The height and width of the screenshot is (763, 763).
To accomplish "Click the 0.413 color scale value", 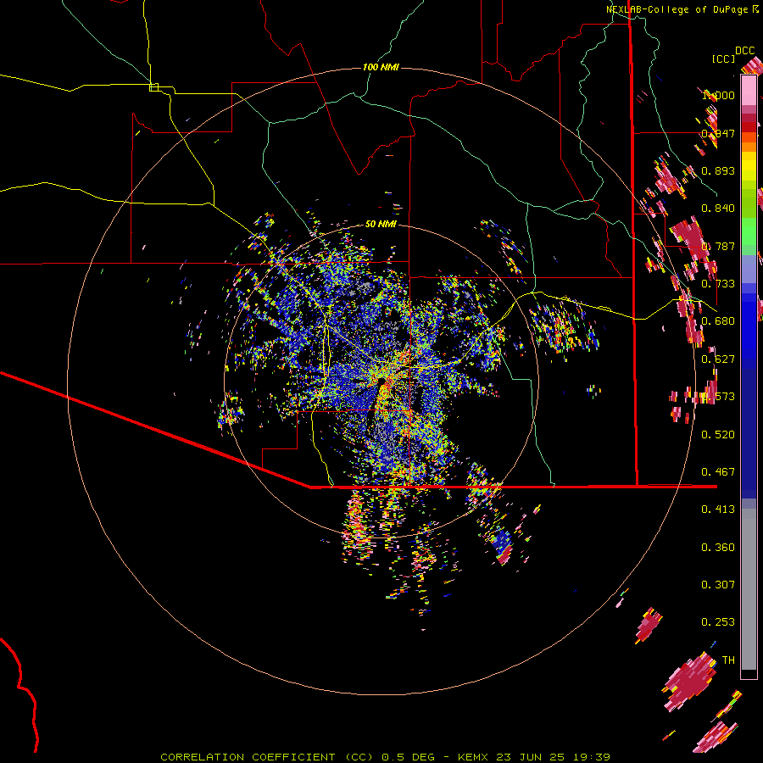I will click(718, 510).
